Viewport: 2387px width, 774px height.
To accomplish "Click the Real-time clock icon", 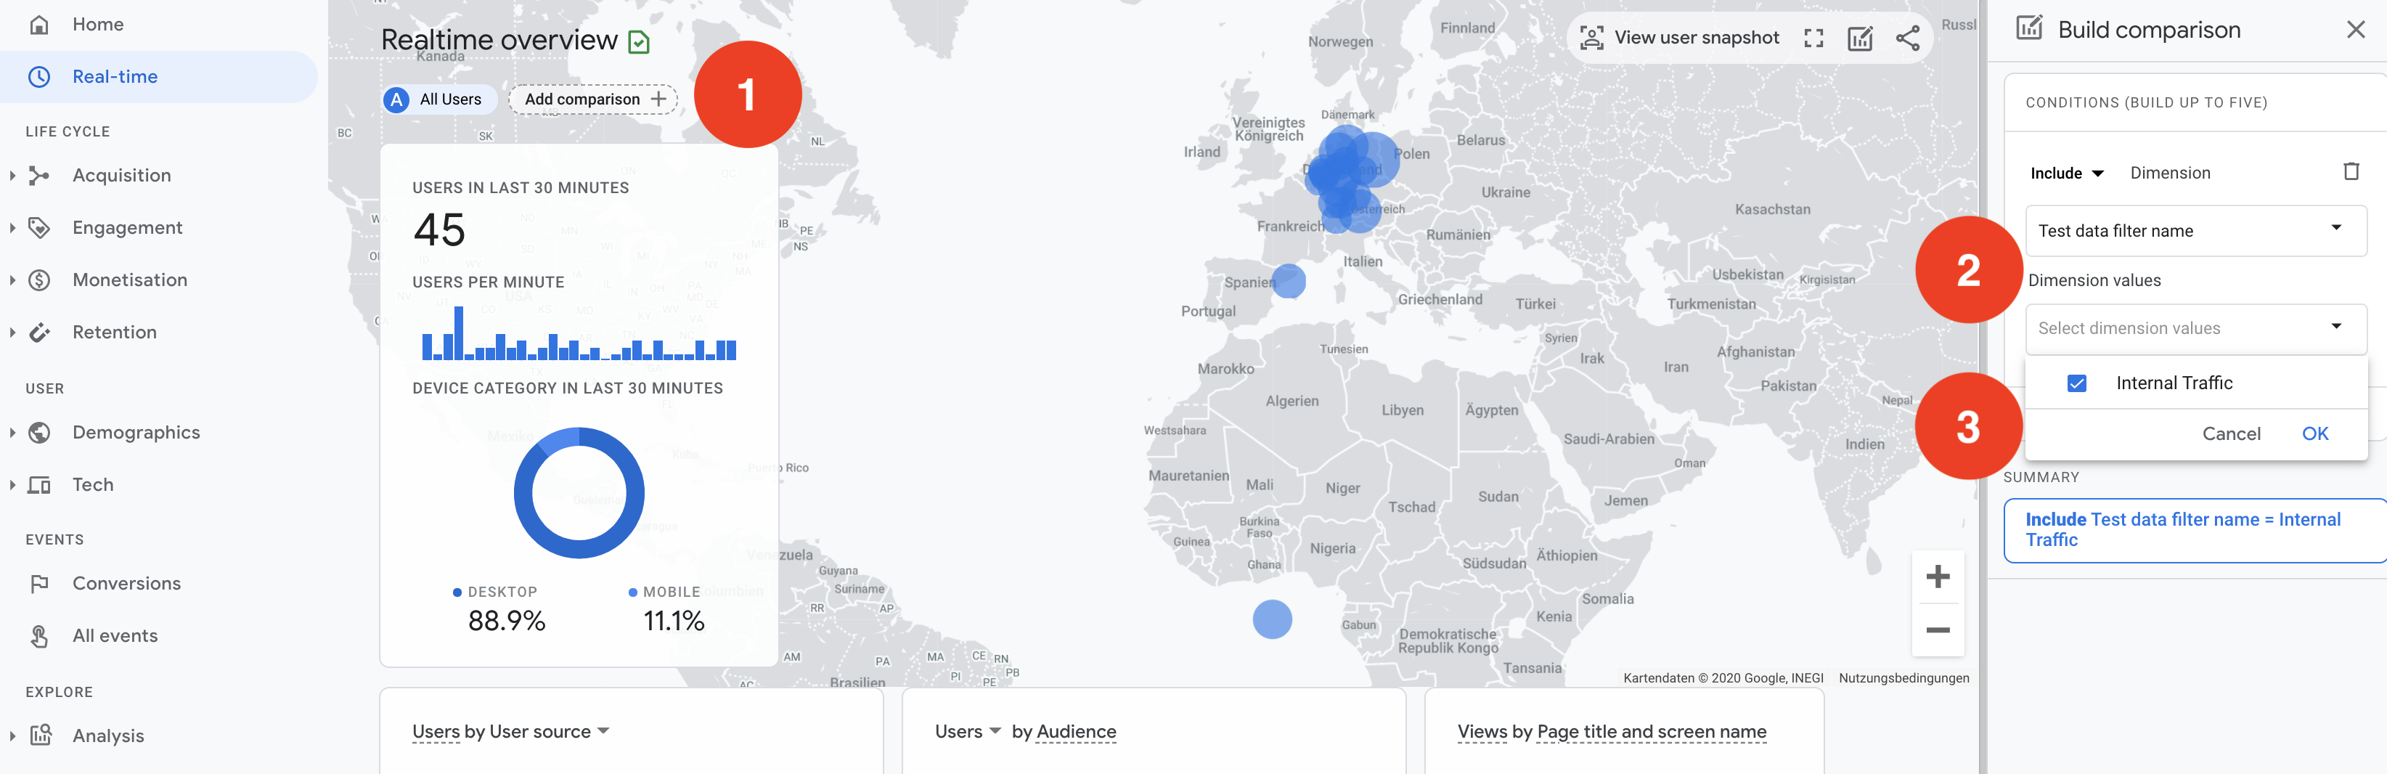I will click(39, 77).
